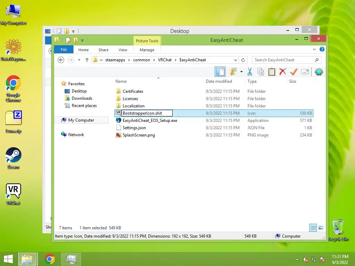Click the common breadcrumb segment

pos(141,60)
